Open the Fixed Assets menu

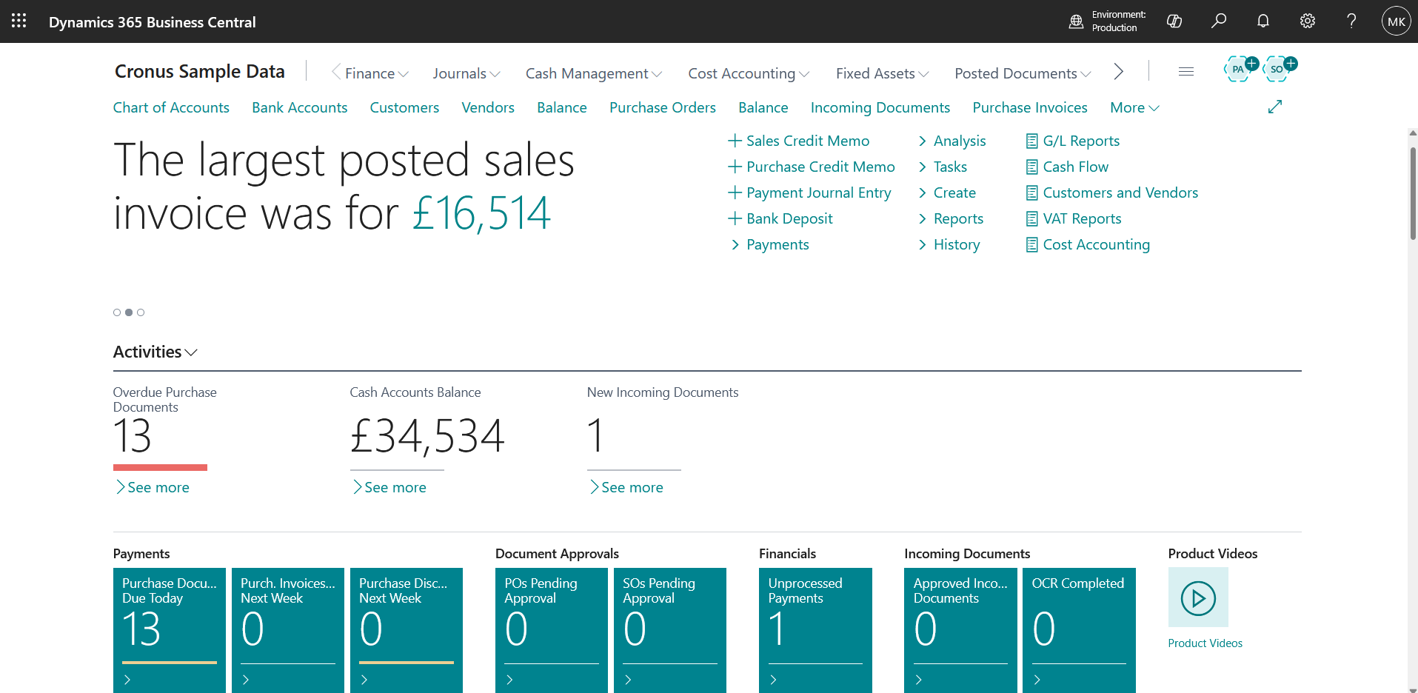click(x=881, y=73)
